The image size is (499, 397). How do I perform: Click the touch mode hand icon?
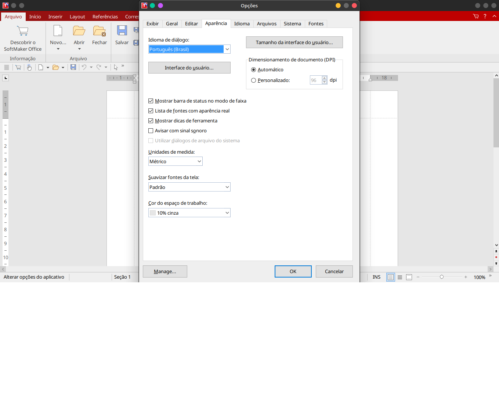(29, 67)
